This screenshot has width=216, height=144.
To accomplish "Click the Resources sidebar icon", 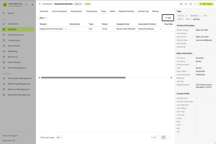I will 4,57.
